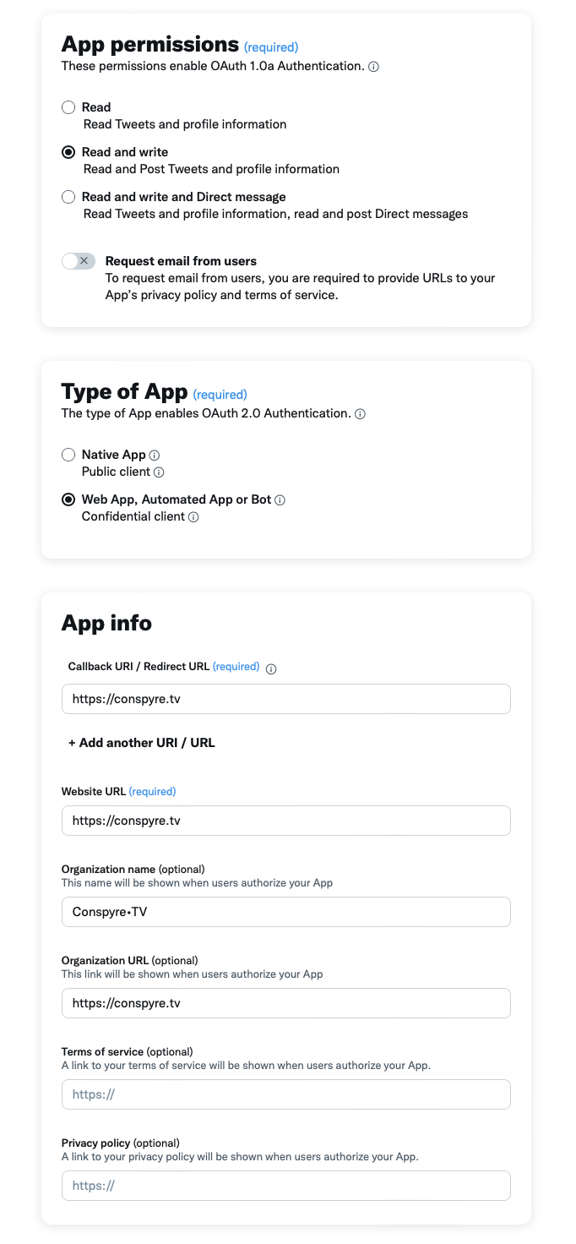The height and width of the screenshot is (1244, 576).
Task: Click Add another URI / URL
Action: [x=141, y=743]
